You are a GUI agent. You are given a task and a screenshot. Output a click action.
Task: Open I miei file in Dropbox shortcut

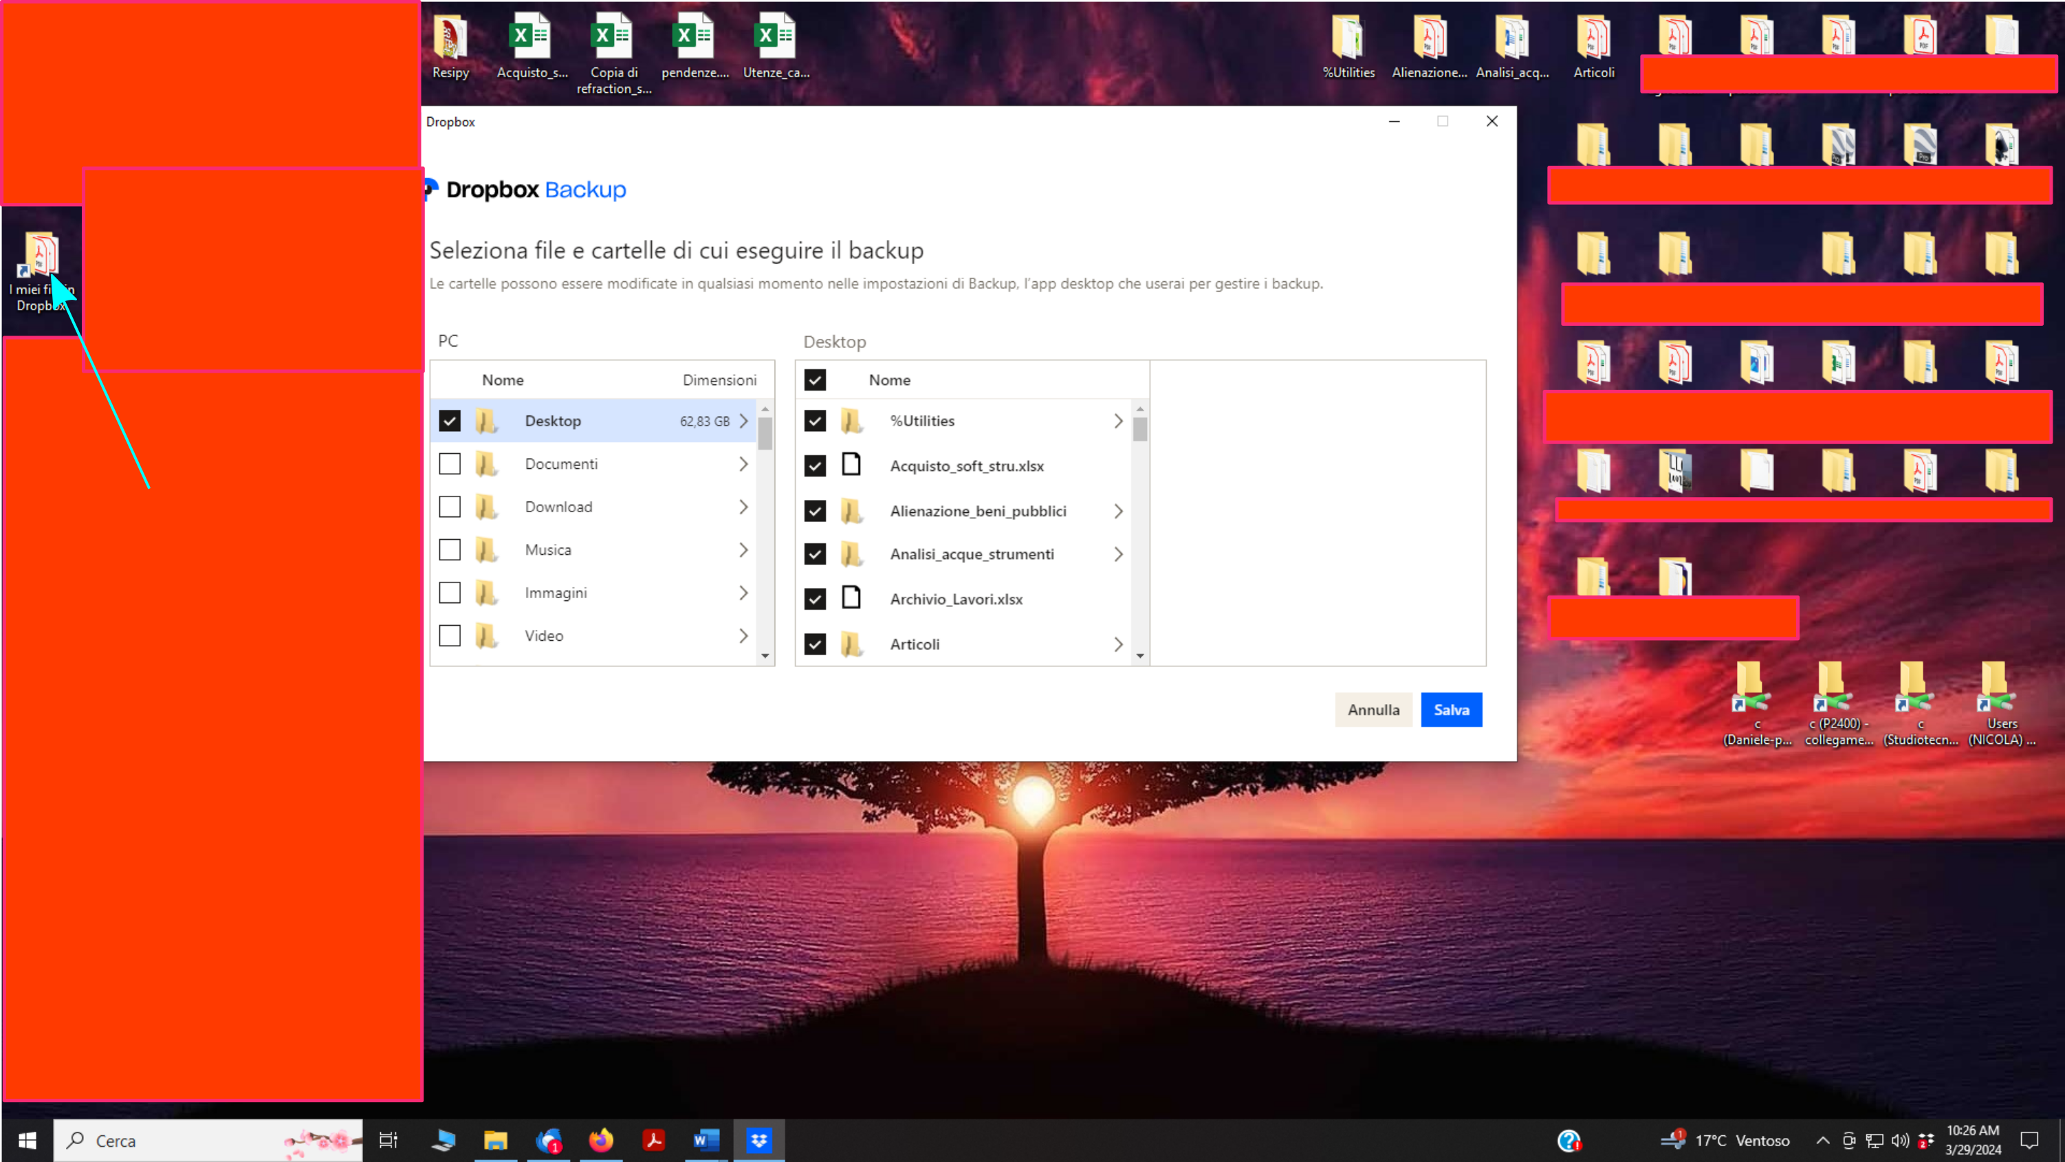coord(42,271)
